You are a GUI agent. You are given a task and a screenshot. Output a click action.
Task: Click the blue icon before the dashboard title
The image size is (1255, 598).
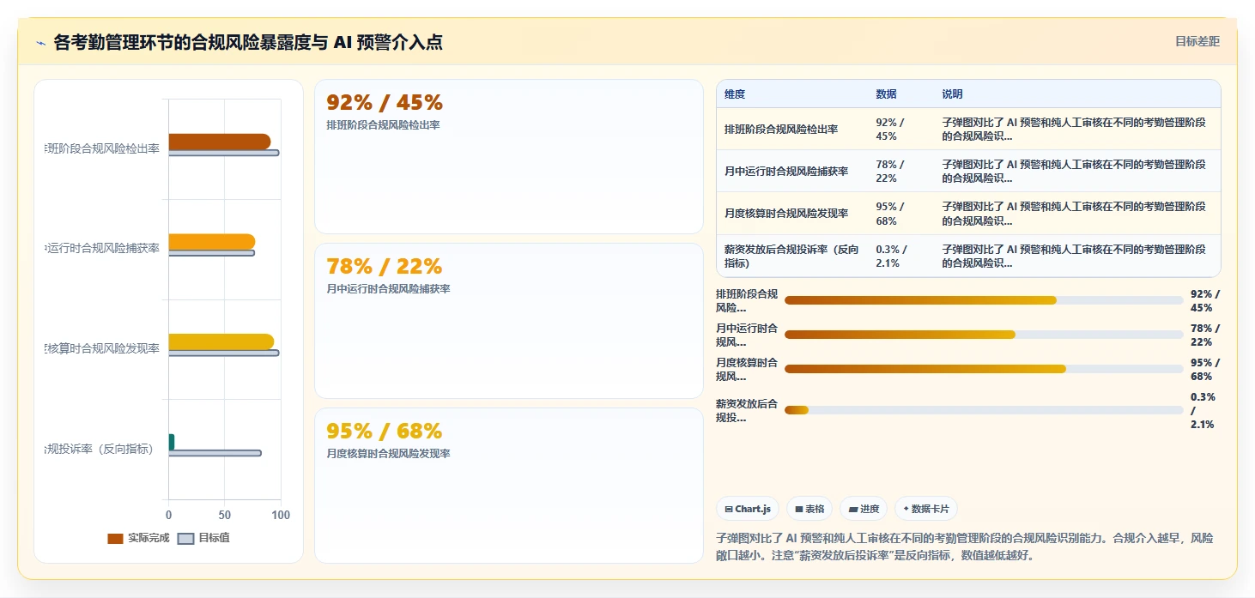tap(40, 43)
